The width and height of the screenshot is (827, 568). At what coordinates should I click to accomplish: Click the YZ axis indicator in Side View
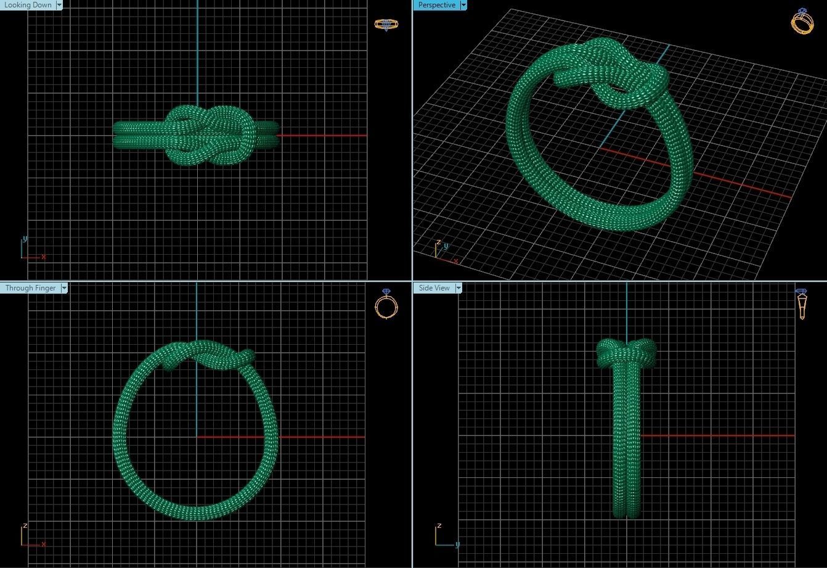click(447, 535)
